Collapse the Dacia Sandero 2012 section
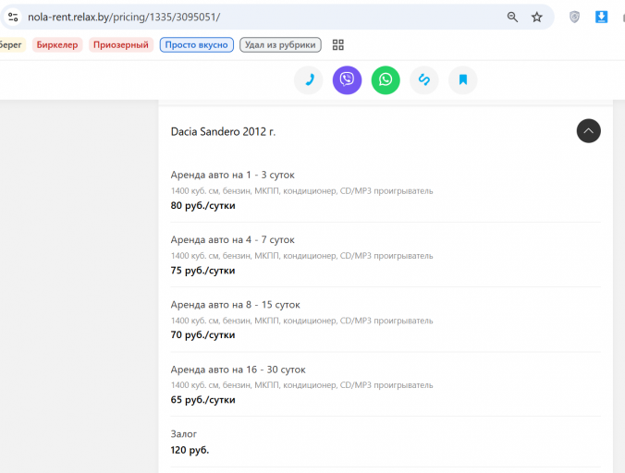The height and width of the screenshot is (473, 625). coord(588,131)
